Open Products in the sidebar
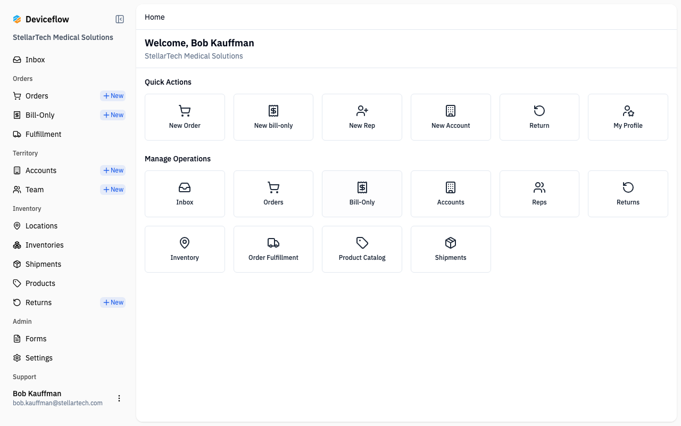 [x=69, y=283]
